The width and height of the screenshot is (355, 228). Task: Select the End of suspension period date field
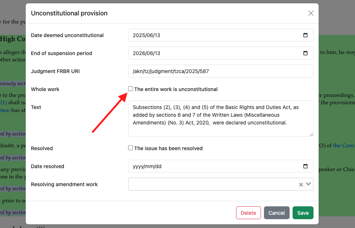coord(213,53)
